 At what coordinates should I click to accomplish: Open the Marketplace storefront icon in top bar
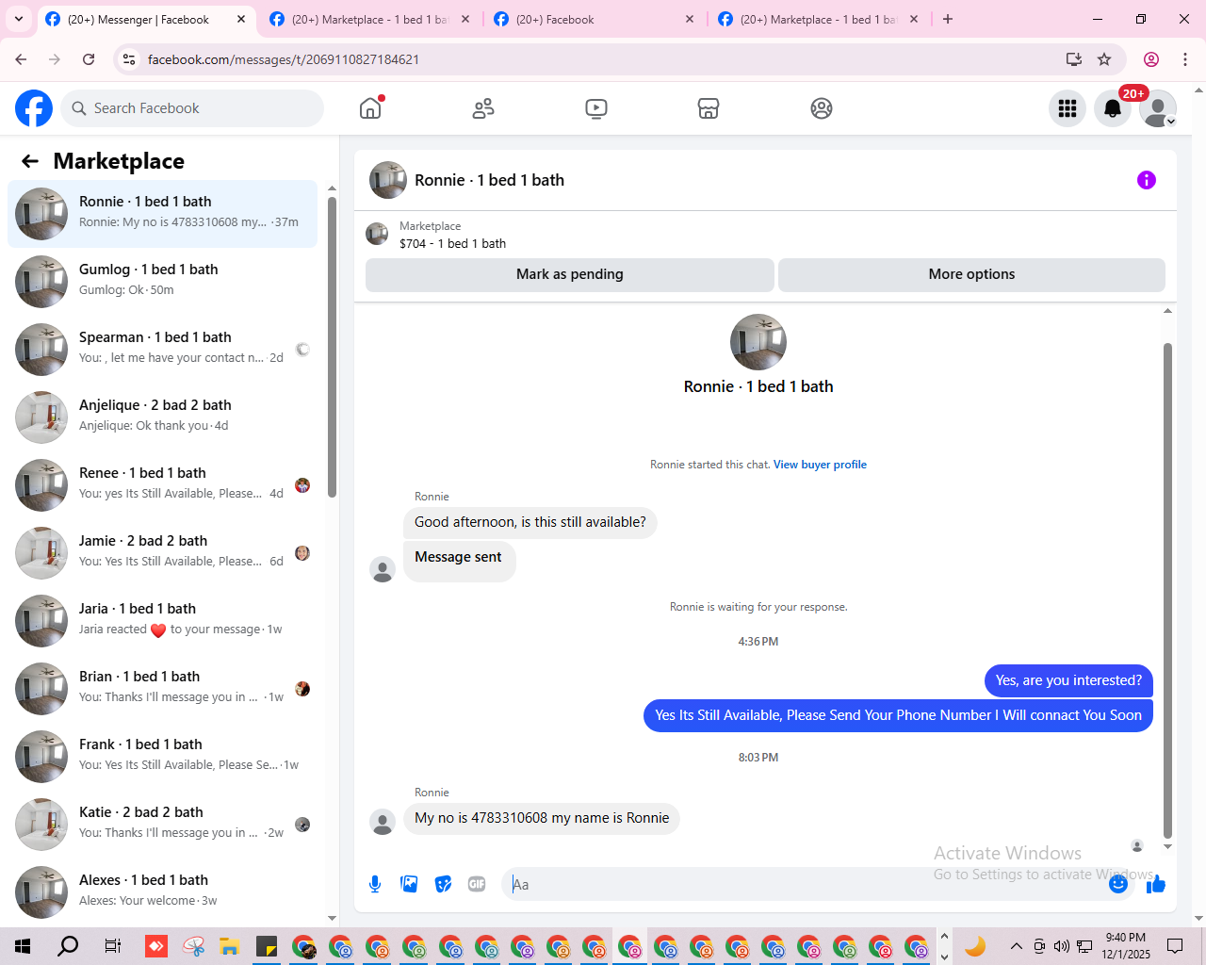coord(709,108)
